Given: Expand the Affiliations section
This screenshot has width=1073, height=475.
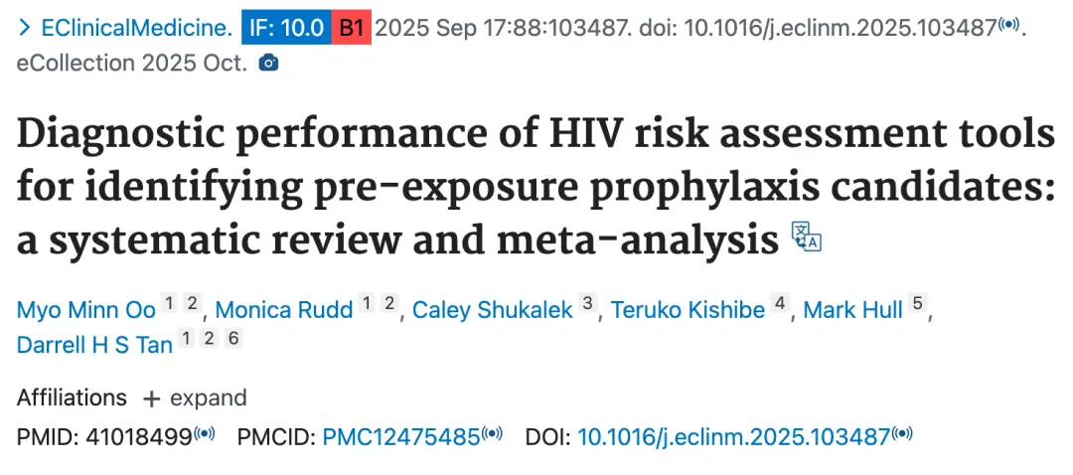Looking at the screenshot, I should (195, 398).
